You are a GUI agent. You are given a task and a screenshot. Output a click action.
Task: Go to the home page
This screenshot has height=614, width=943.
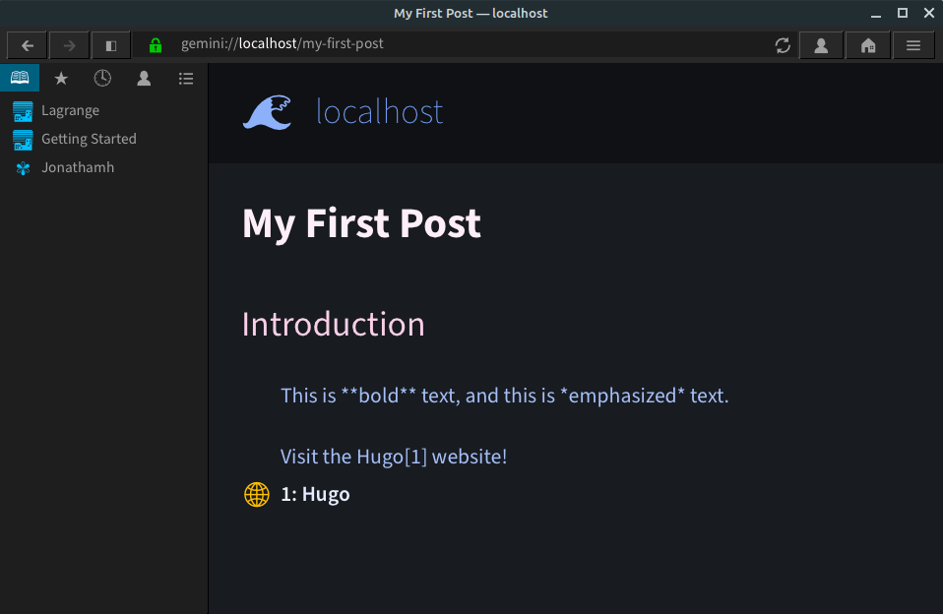[x=868, y=45]
